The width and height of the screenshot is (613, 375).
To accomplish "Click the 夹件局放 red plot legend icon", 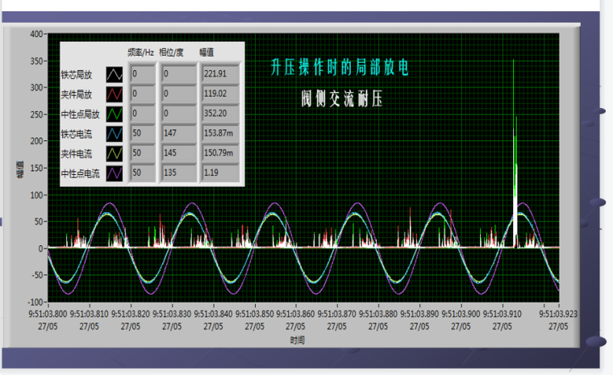I will [x=115, y=94].
